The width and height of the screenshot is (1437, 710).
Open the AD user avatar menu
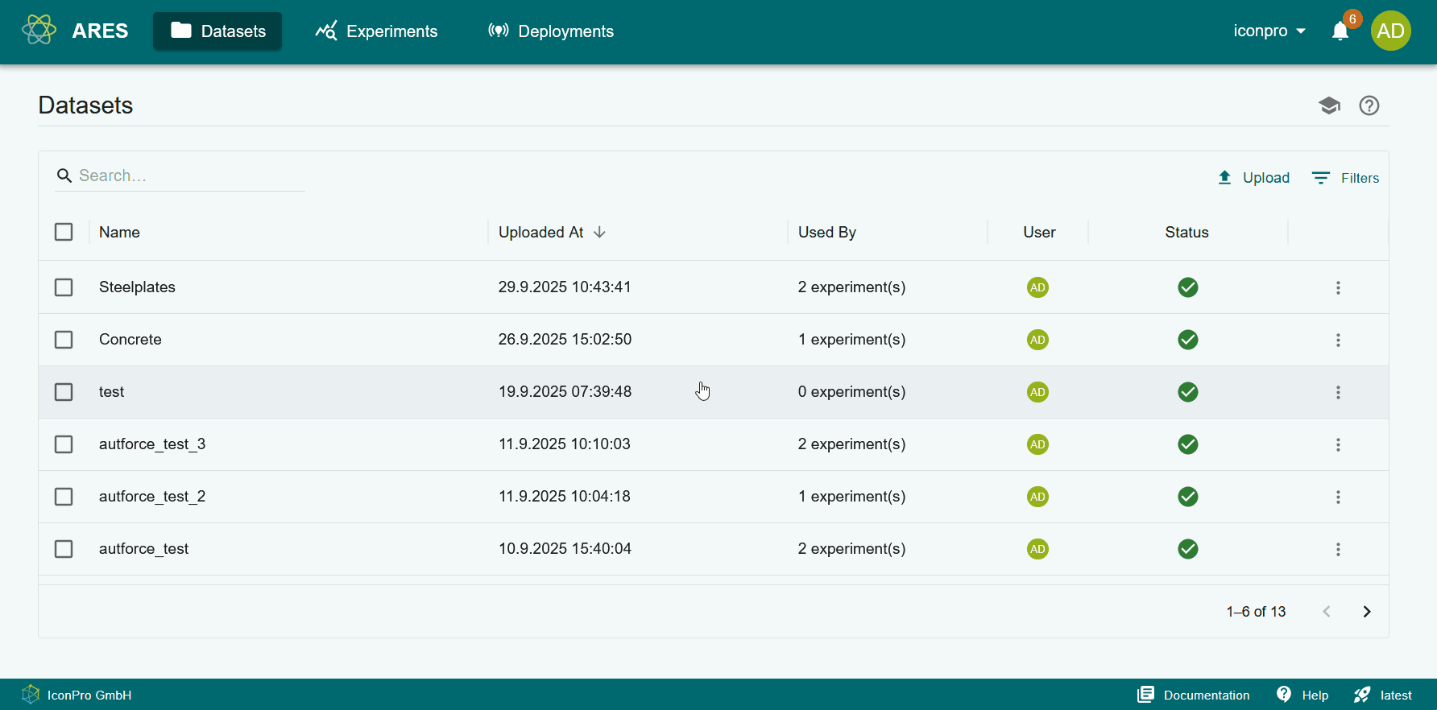tap(1390, 31)
